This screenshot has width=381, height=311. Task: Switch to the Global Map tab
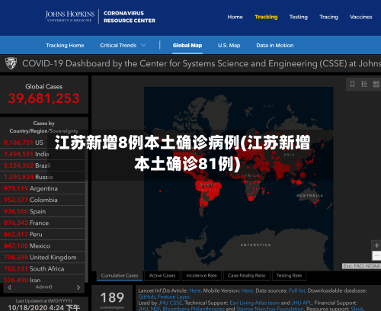[x=187, y=45]
